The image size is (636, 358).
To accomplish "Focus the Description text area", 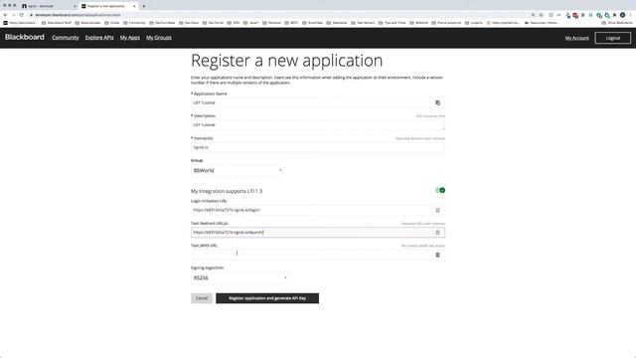I will [318, 125].
